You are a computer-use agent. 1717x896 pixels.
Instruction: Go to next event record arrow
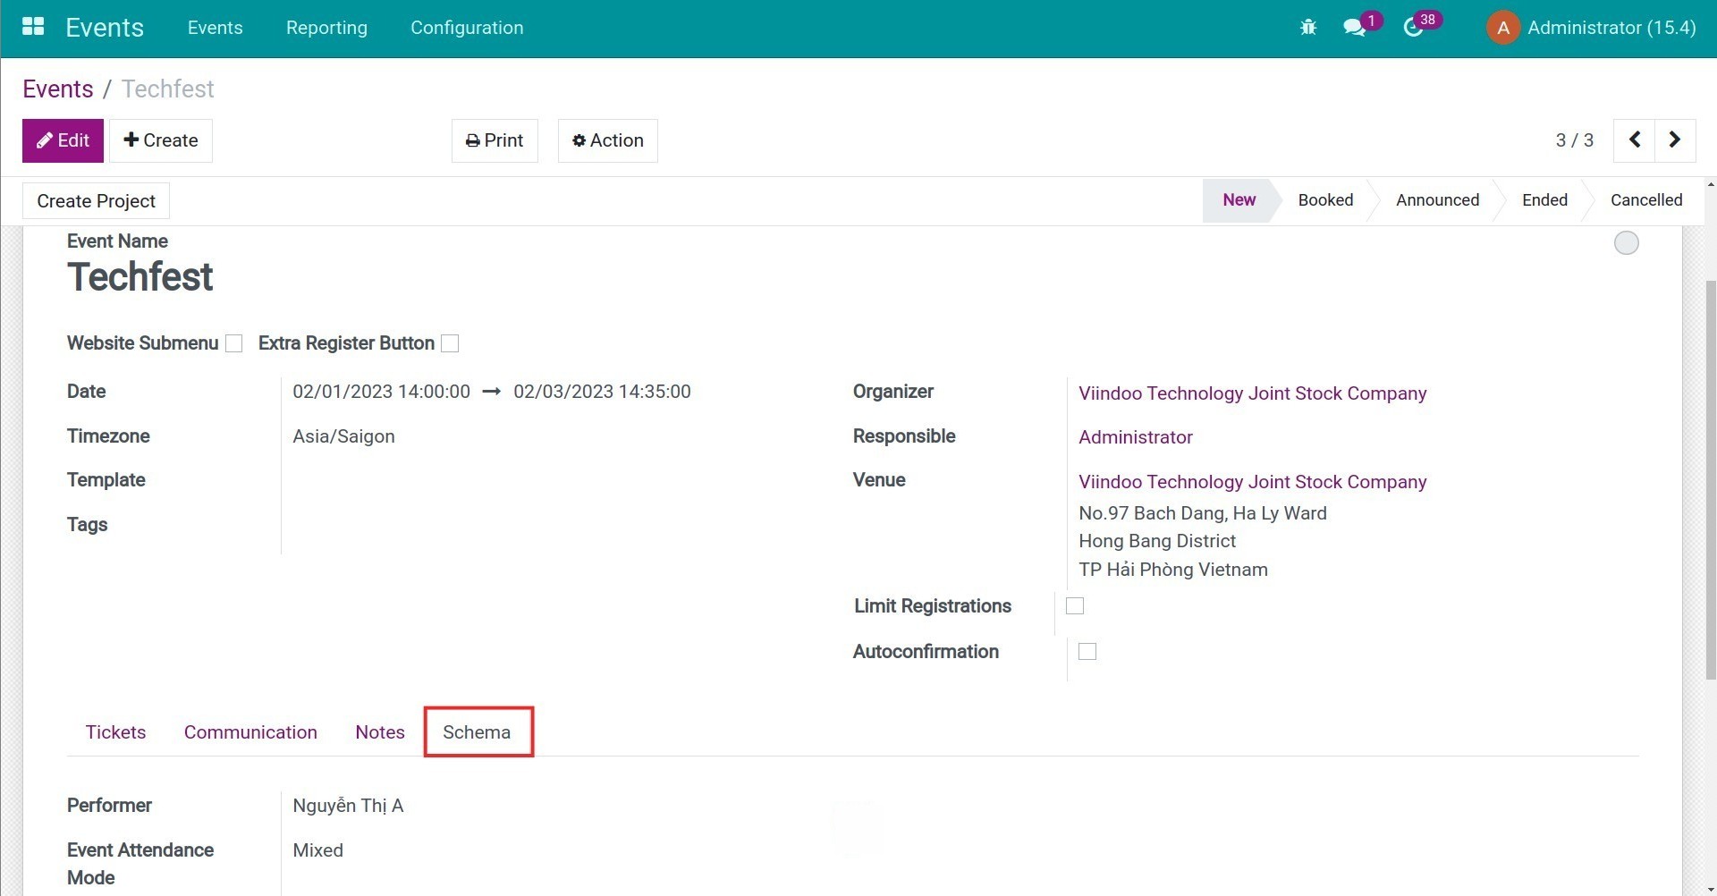tap(1675, 140)
